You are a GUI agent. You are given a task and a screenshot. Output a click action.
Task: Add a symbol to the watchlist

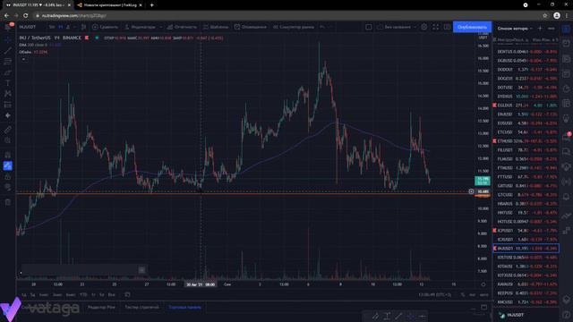pos(540,28)
